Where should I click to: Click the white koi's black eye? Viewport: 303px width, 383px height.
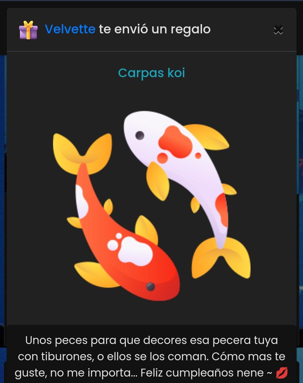[140, 135]
